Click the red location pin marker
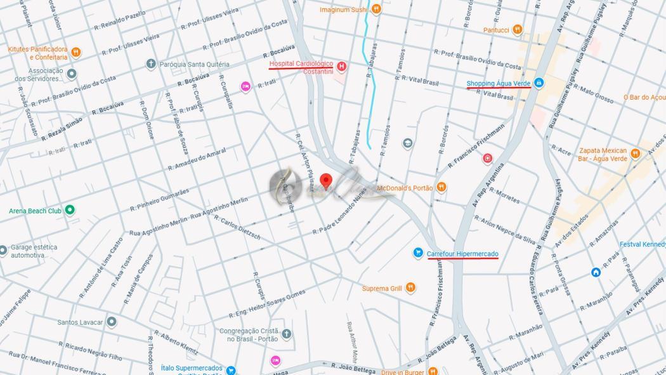Viewport: 666px width, 375px height. (x=326, y=181)
